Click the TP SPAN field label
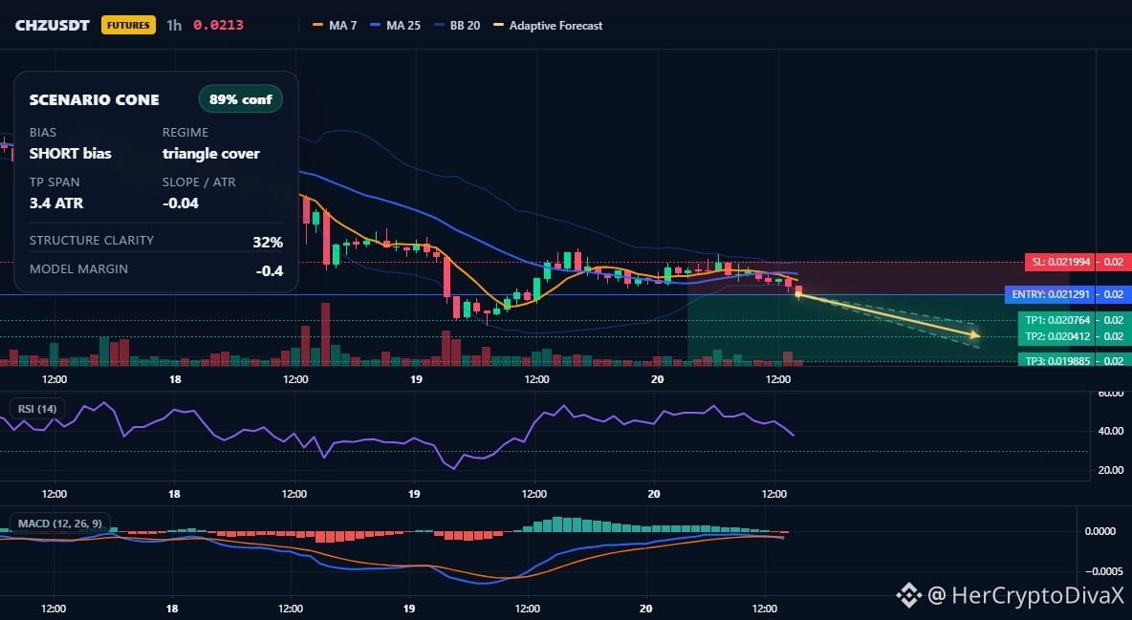The image size is (1132, 620). [54, 182]
